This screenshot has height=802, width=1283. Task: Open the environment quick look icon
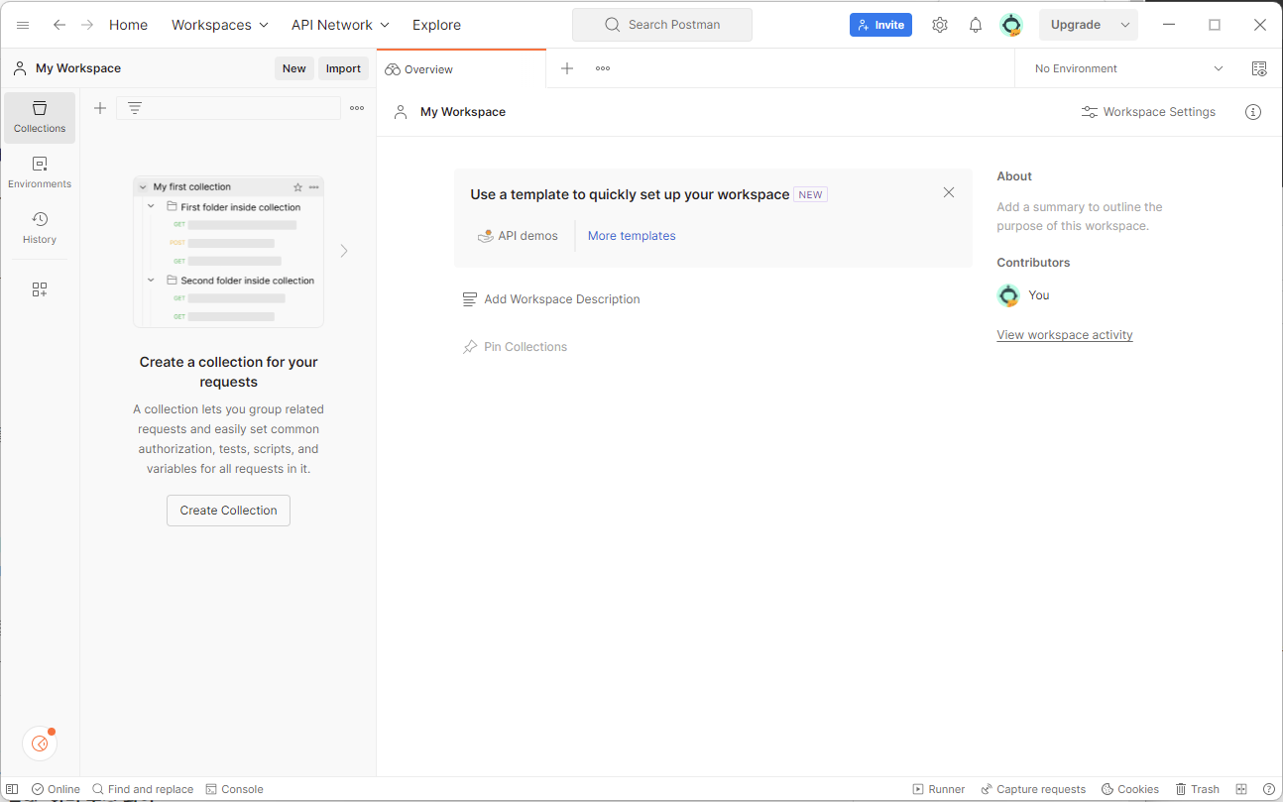pyautogui.click(x=1259, y=68)
